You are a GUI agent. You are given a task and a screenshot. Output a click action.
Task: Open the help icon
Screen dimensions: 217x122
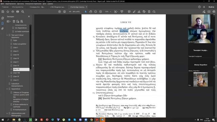(x=199, y=7)
